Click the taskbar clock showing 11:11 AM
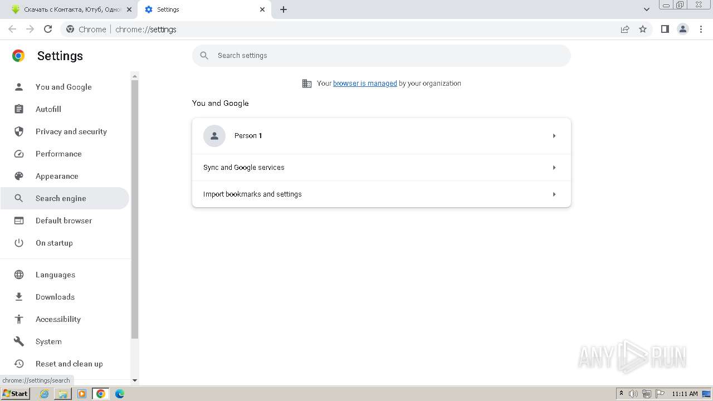The image size is (713, 401). [x=685, y=394]
